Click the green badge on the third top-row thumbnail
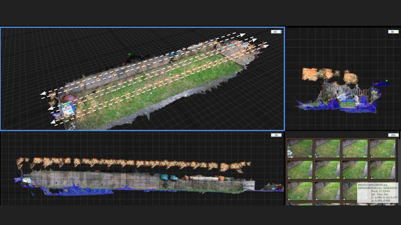 point(365,156)
